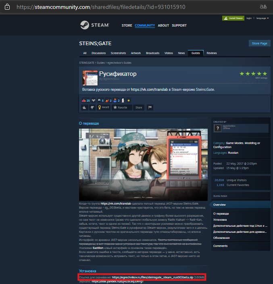Click STEINS;GATE breadcrumb link
Viewport: 273px width, 284px height.
click(87, 63)
